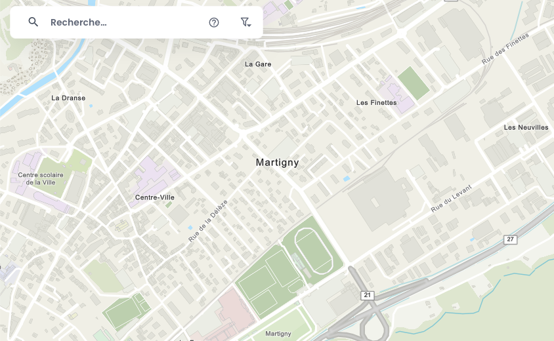Screen dimensions: 554x341
Task: Click the La Dranse label
Action: coord(68,98)
